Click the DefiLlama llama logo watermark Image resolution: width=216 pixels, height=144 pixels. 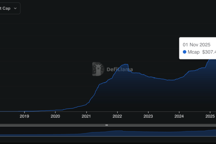(x=98, y=69)
